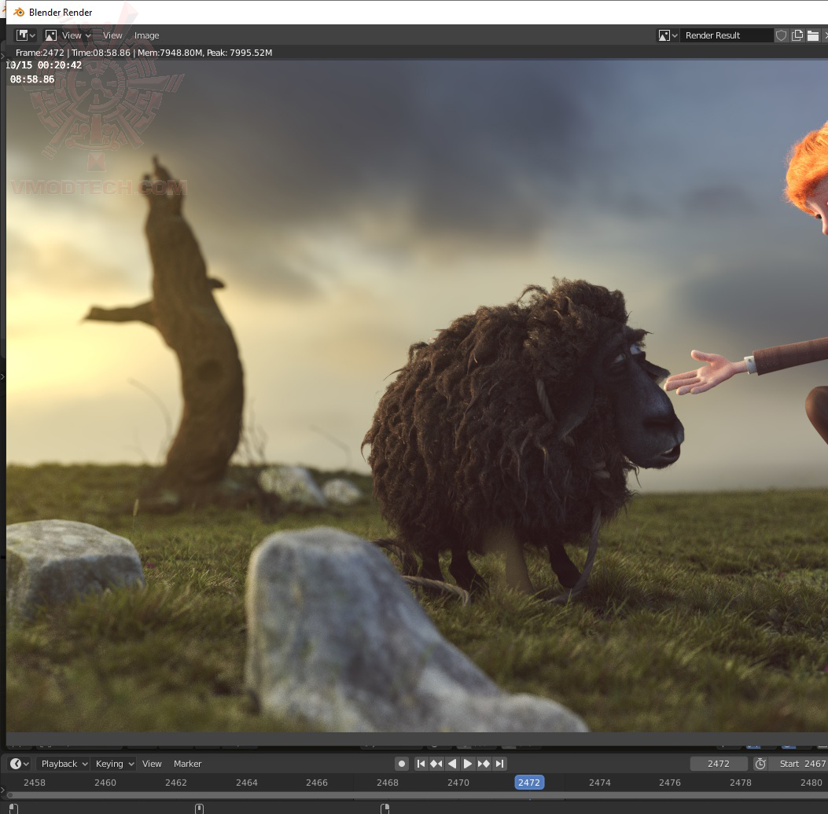828x814 pixels.
Task: Click the timeline horizontal scrollbar
Action: (418, 795)
